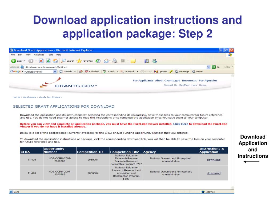Open the Edit menu

click(x=20, y=55)
